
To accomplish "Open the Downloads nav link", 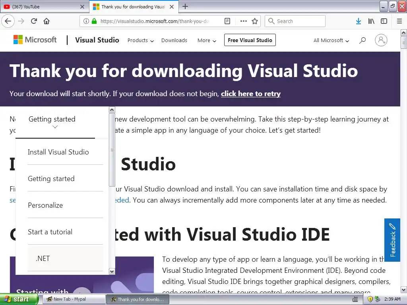I will (174, 40).
